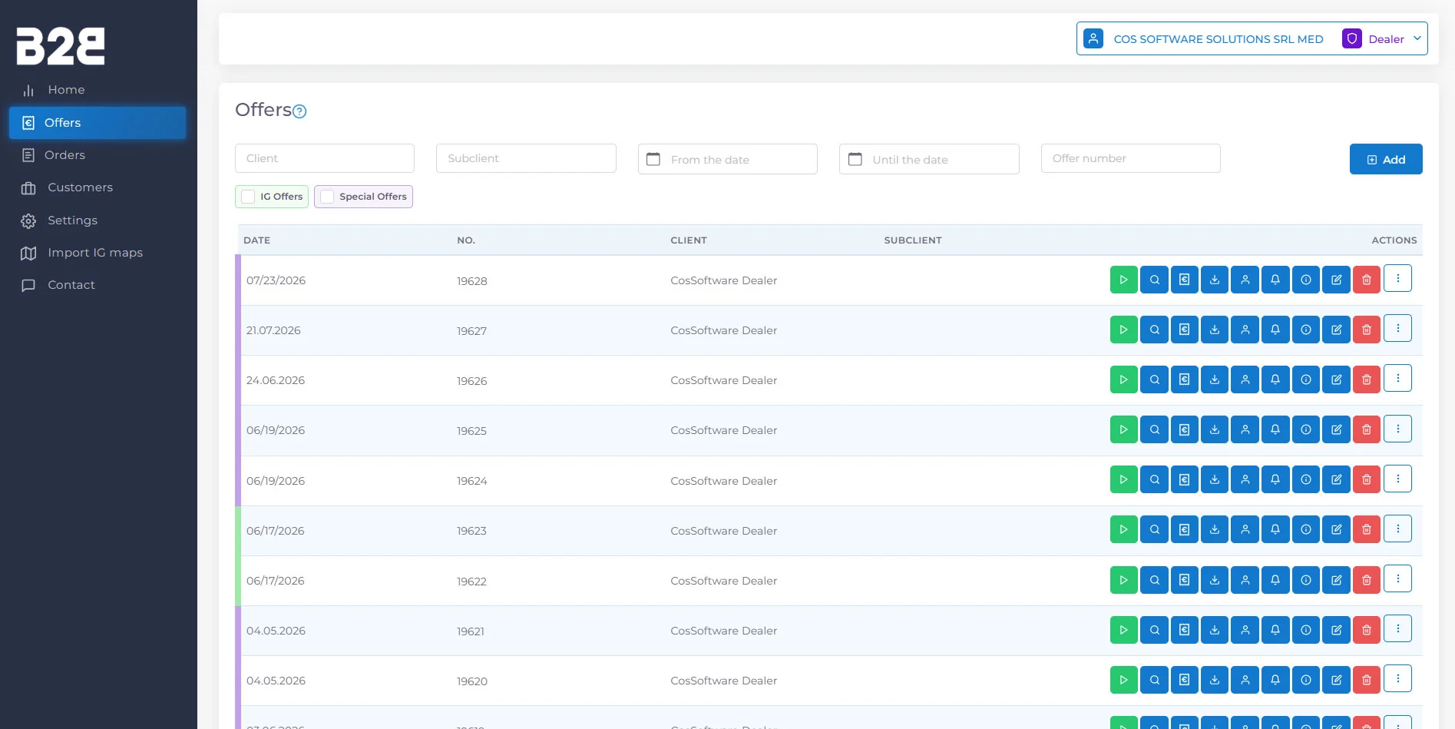Click date 21.07.2026 cell

pos(273,330)
